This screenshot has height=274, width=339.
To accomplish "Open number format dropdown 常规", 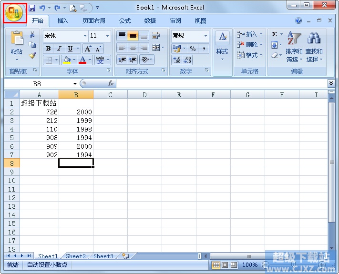I will (x=205, y=36).
